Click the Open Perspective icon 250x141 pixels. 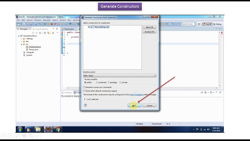tap(199, 24)
